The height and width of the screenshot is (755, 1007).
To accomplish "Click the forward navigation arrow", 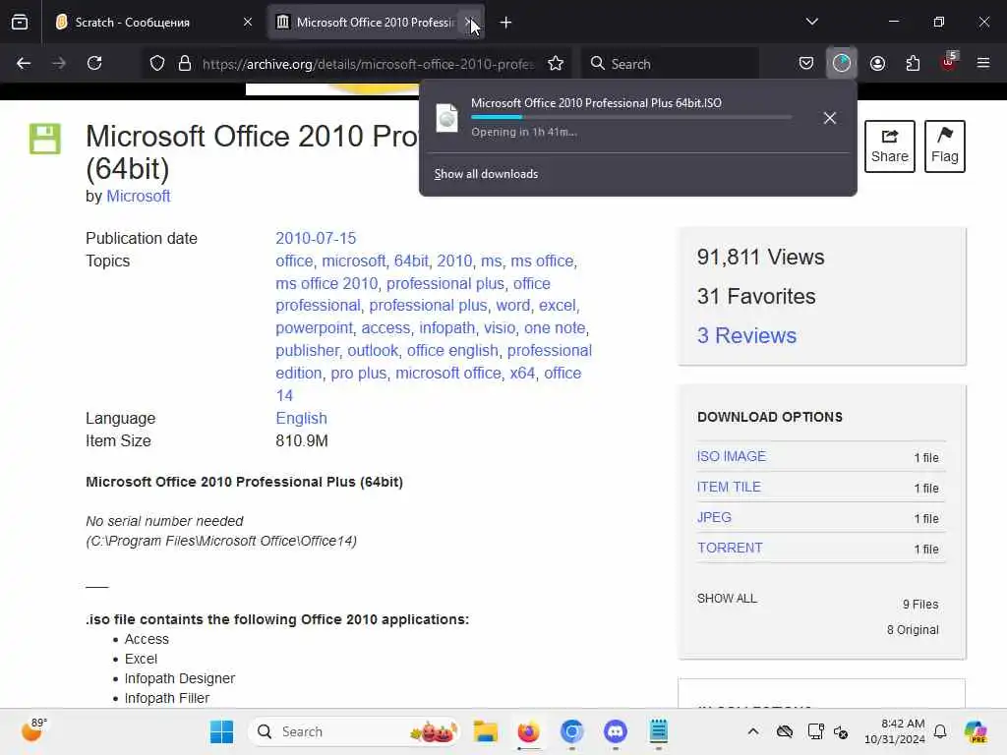I will pyautogui.click(x=59, y=64).
